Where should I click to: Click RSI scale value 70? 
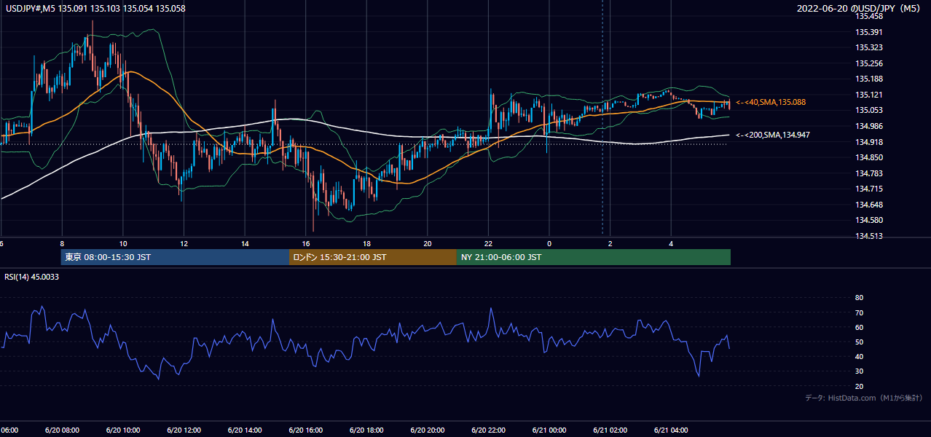pyautogui.click(x=860, y=312)
